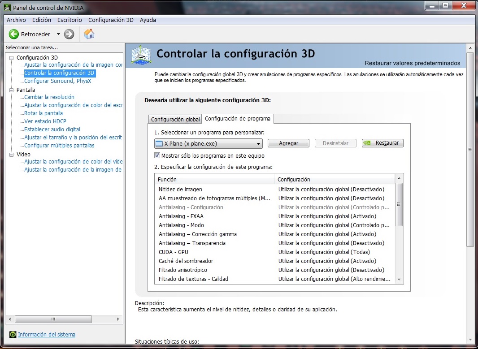Switch to the Configuración global tab

point(175,119)
